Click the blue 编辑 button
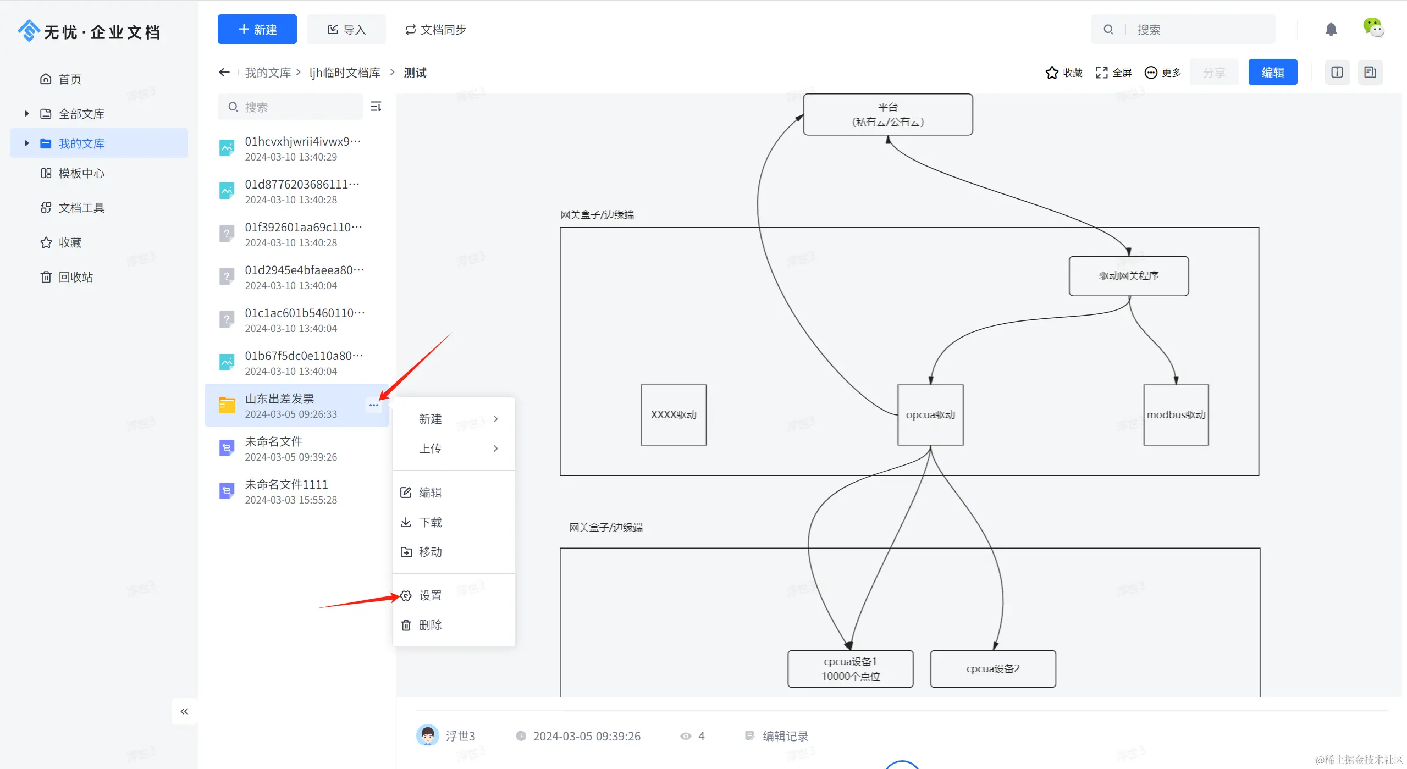 [x=1272, y=72]
